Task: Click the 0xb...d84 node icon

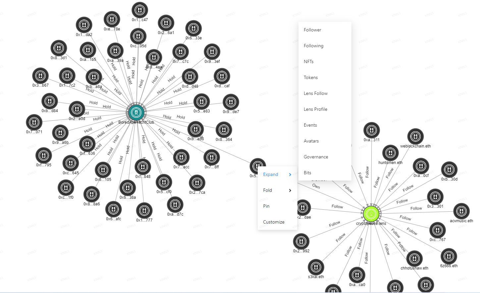Action: point(50,101)
